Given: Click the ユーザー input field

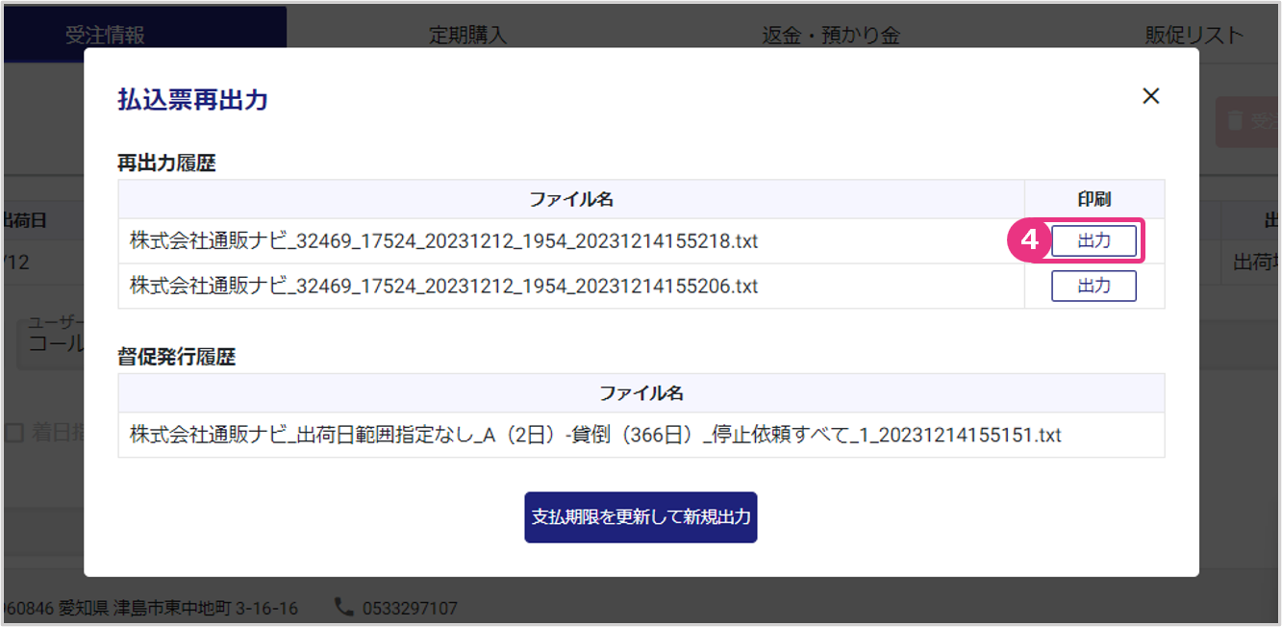Looking at the screenshot, I should pos(50,344).
